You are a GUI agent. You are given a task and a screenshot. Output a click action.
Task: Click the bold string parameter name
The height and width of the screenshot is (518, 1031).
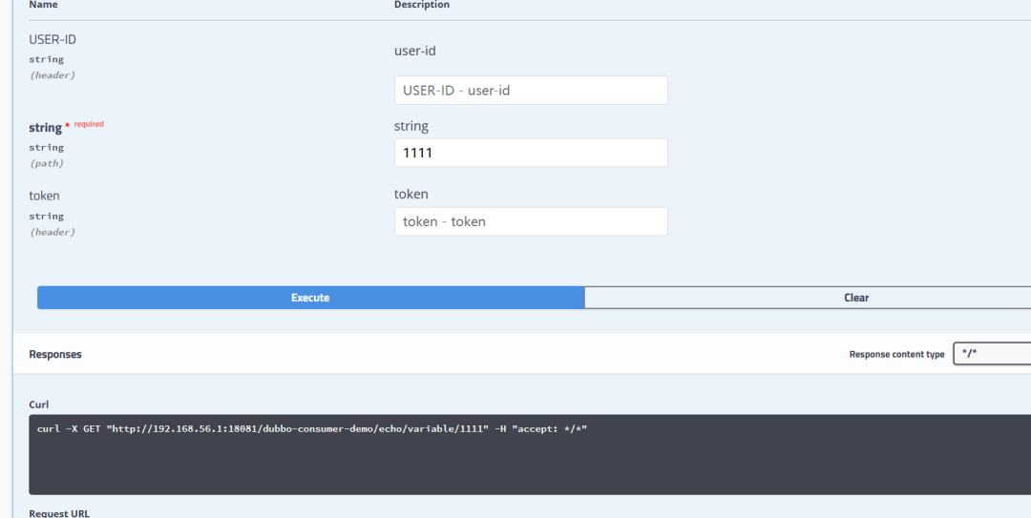pos(45,128)
